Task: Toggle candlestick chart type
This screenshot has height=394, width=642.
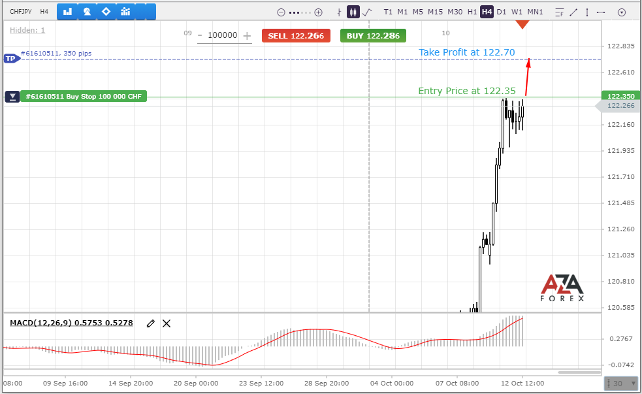Action: click(353, 12)
